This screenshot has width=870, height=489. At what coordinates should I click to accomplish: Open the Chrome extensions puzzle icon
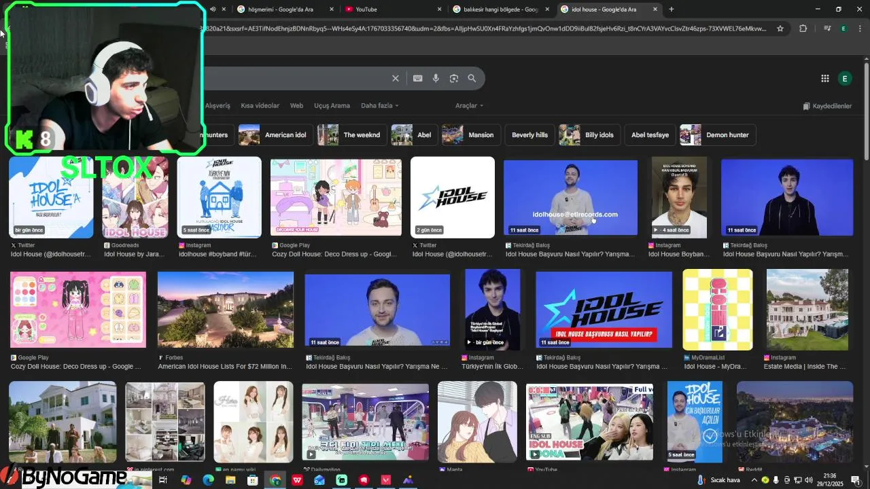click(x=803, y=29)
